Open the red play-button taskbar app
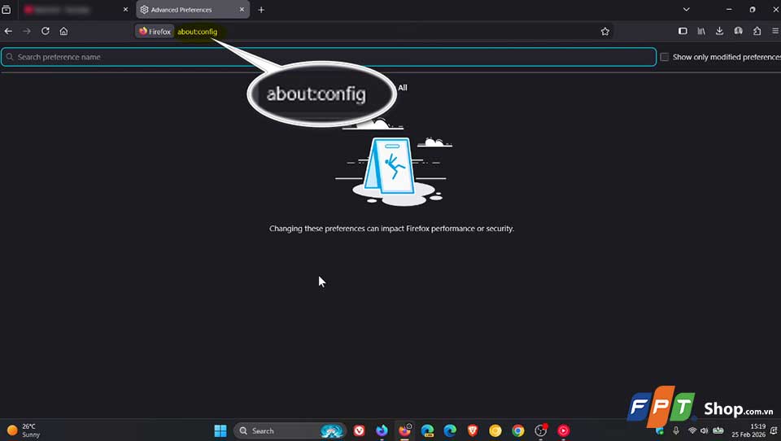781x441 pixels. 563,430
